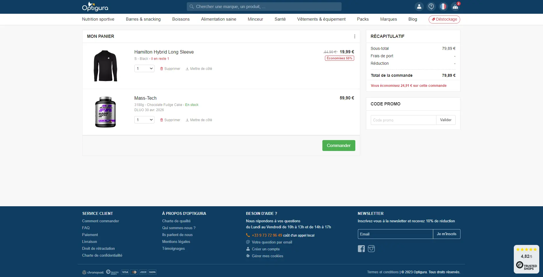The width and height of the screenshot is (543, 277).
Task: Click the Mass-Tech product thumbnail
Action: 105,112
